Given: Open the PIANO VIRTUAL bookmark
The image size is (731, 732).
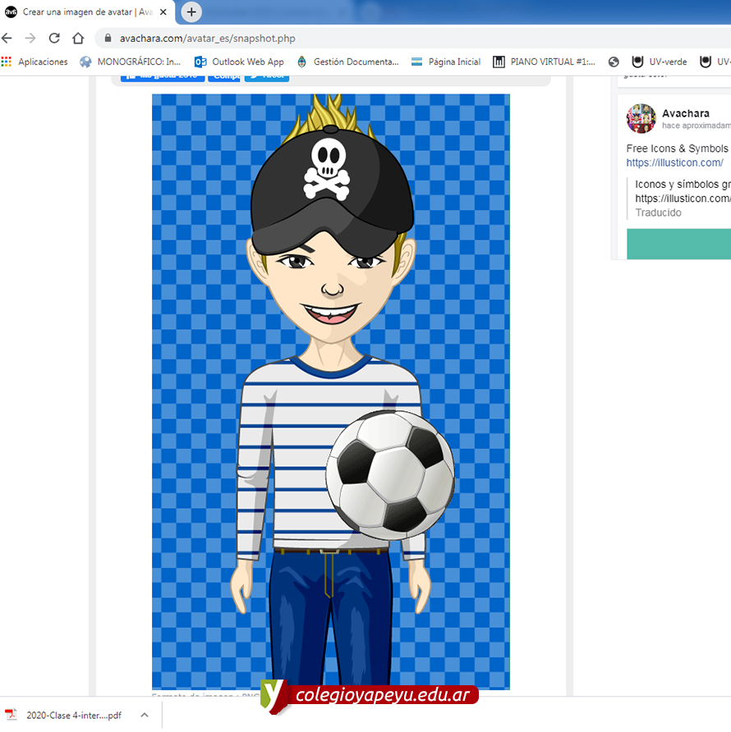Looking at the screenshot, I should coord(544,62).
